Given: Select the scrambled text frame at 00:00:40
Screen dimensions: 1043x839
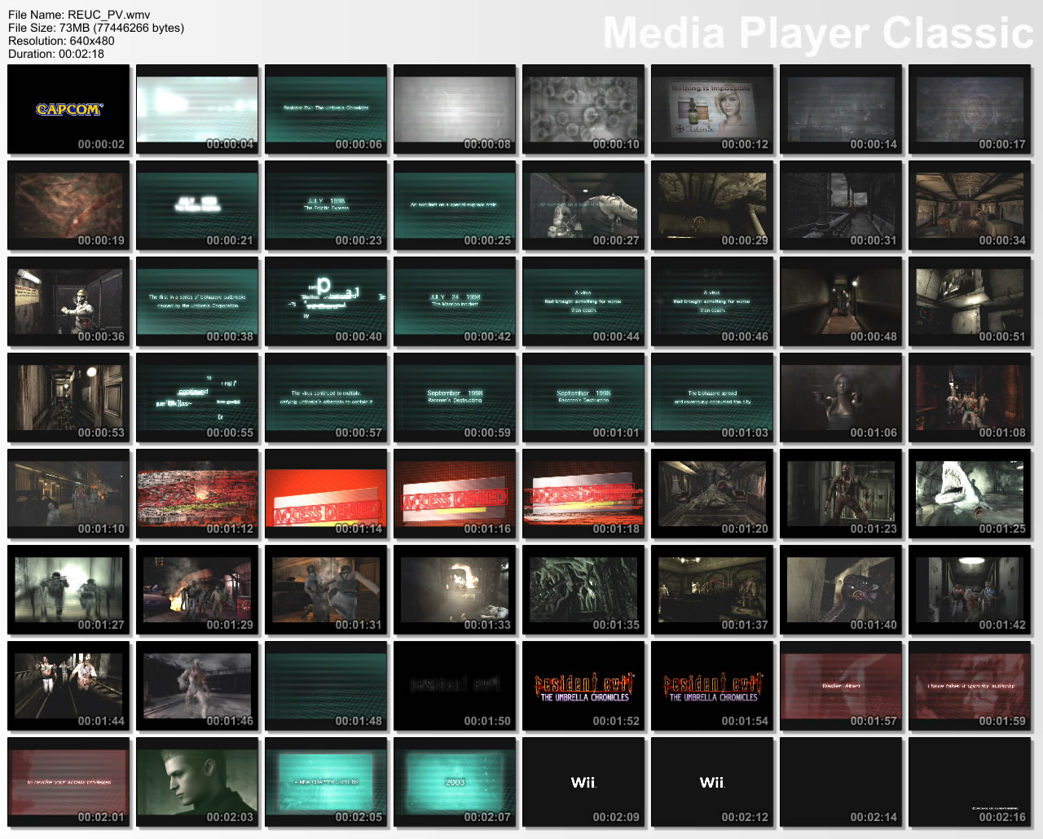Looking at the screenshot, I should coord(326,301).
